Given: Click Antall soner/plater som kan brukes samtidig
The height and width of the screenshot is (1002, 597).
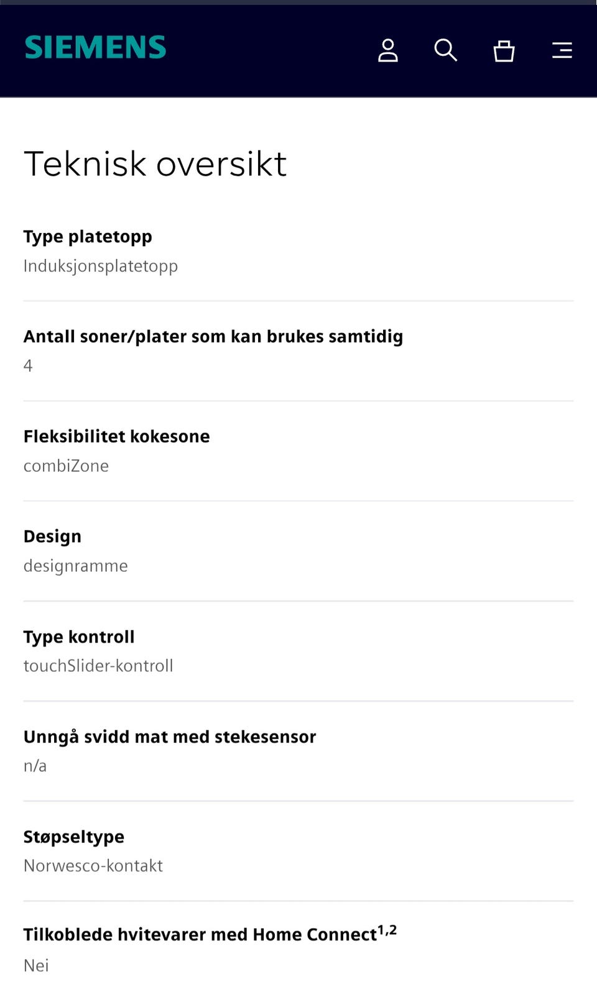Looking at the screenshot, I should pos(213,336).
